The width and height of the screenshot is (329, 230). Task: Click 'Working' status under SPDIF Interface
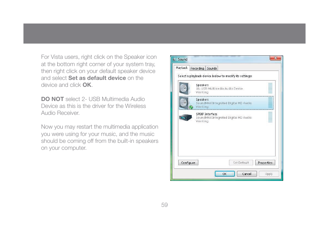coord(202,121)
